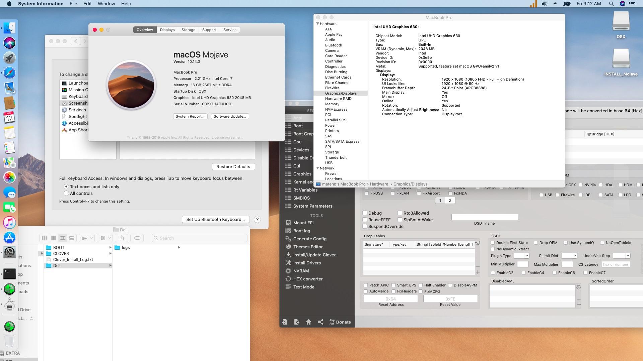Enable SuspendOverride checkbox
The width and height of the screenshot is (643, 361).
pos(365,226)
